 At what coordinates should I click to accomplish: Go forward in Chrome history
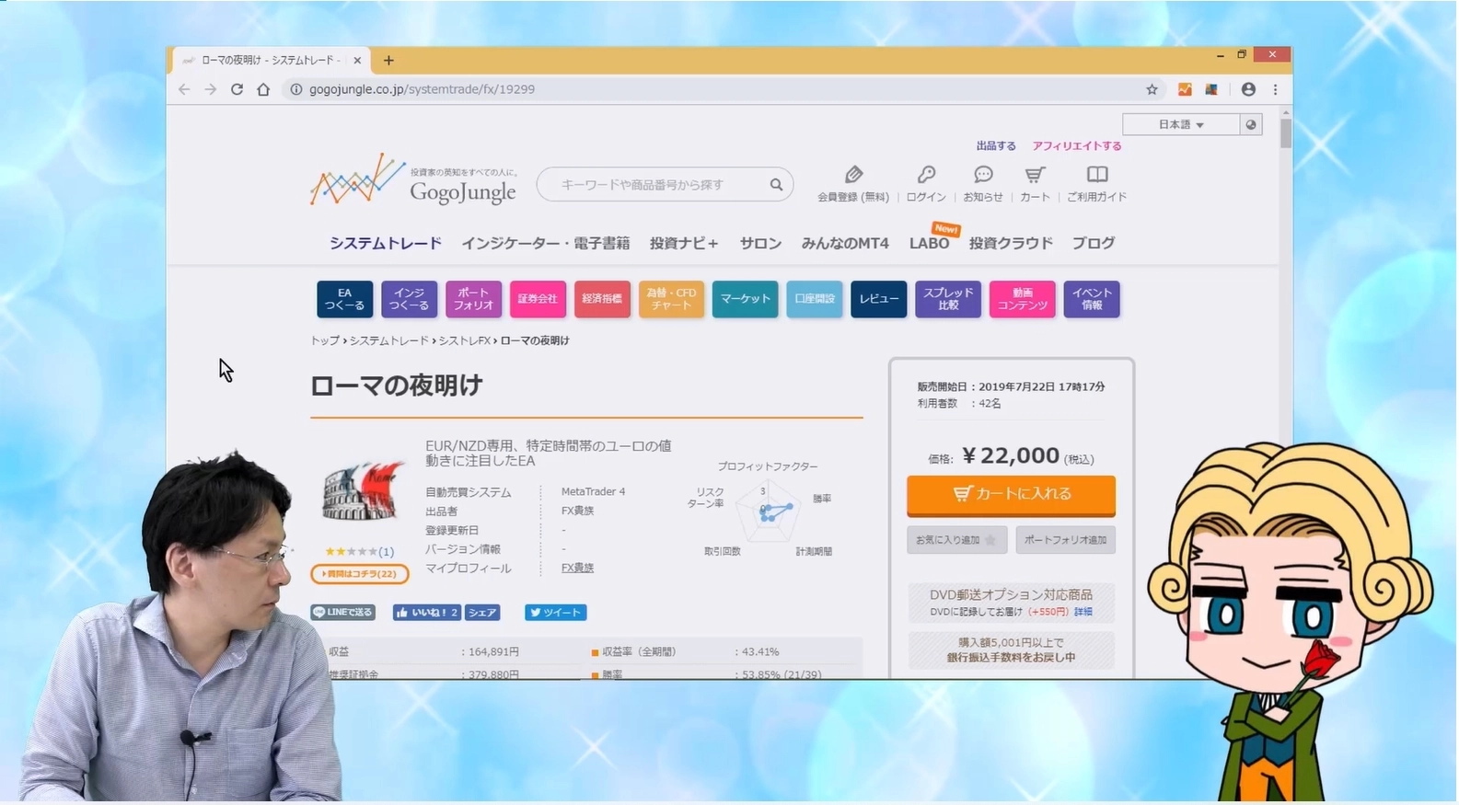[211, 89]
